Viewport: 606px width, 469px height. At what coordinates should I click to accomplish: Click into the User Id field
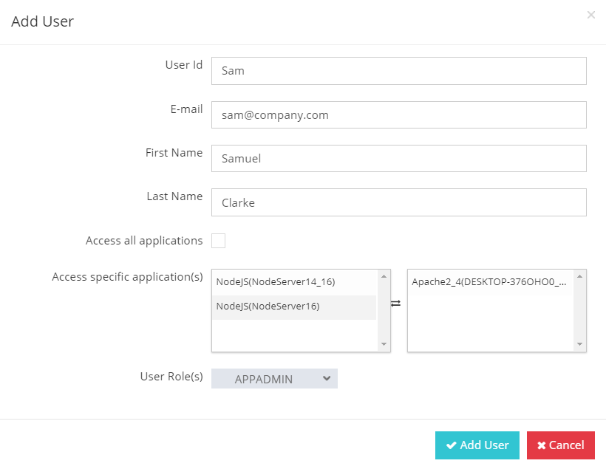pyautogui.click(x=398, y=71)
